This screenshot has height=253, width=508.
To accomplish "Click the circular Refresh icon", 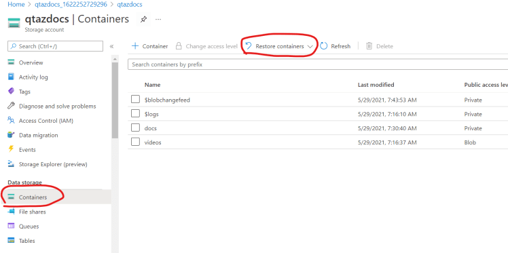I will click(324, 46).
